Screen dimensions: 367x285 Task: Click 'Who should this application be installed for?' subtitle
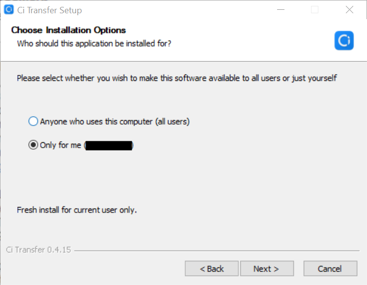[94, 44]
